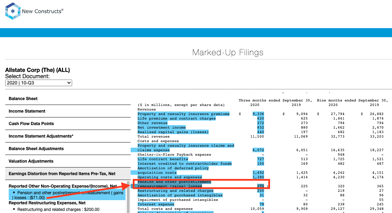Click highlighted Property and casualty insurance premiums label

(x=183, y=114)
